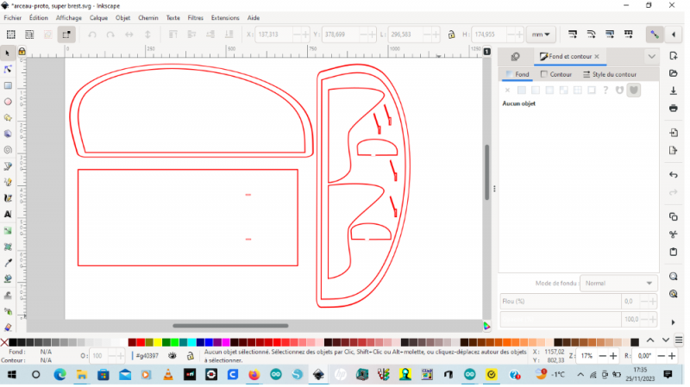Decrease zoom with the minus button
This screenshot has width=690, height=387.
coord(602,356)
